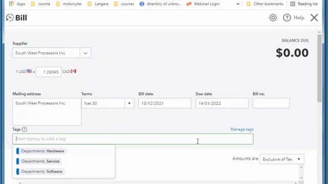
Task: Click the Bill date field
Action: (165, 103)
